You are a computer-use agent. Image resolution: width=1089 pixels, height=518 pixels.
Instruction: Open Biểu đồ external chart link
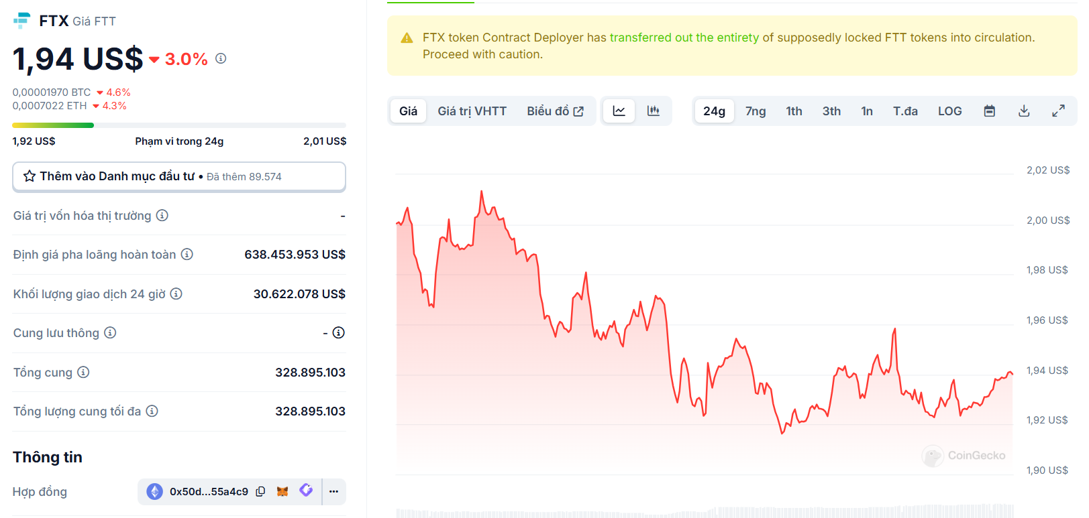pos(555,111)
